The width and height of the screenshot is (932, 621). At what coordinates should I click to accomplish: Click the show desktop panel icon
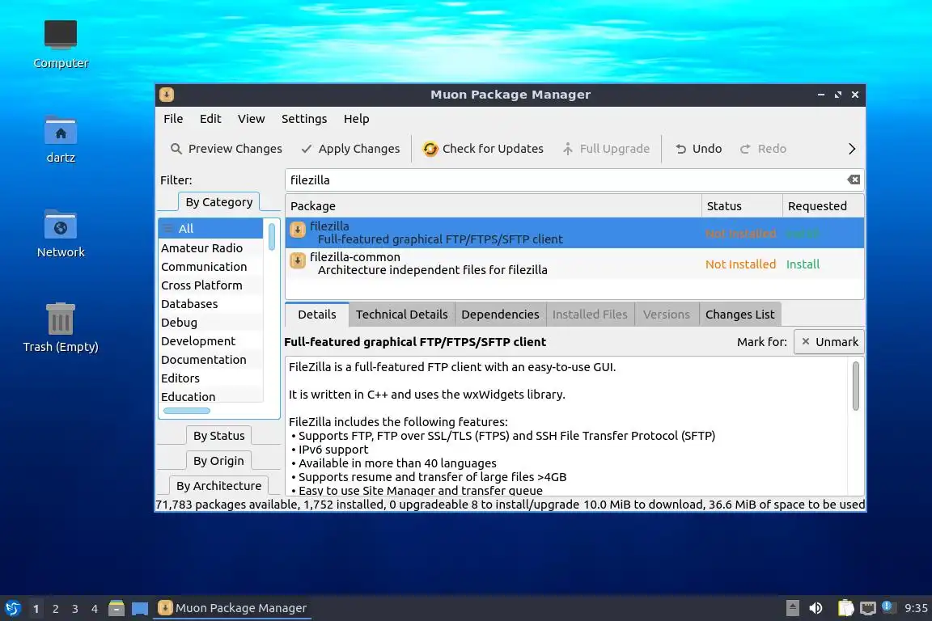[140, 608]
